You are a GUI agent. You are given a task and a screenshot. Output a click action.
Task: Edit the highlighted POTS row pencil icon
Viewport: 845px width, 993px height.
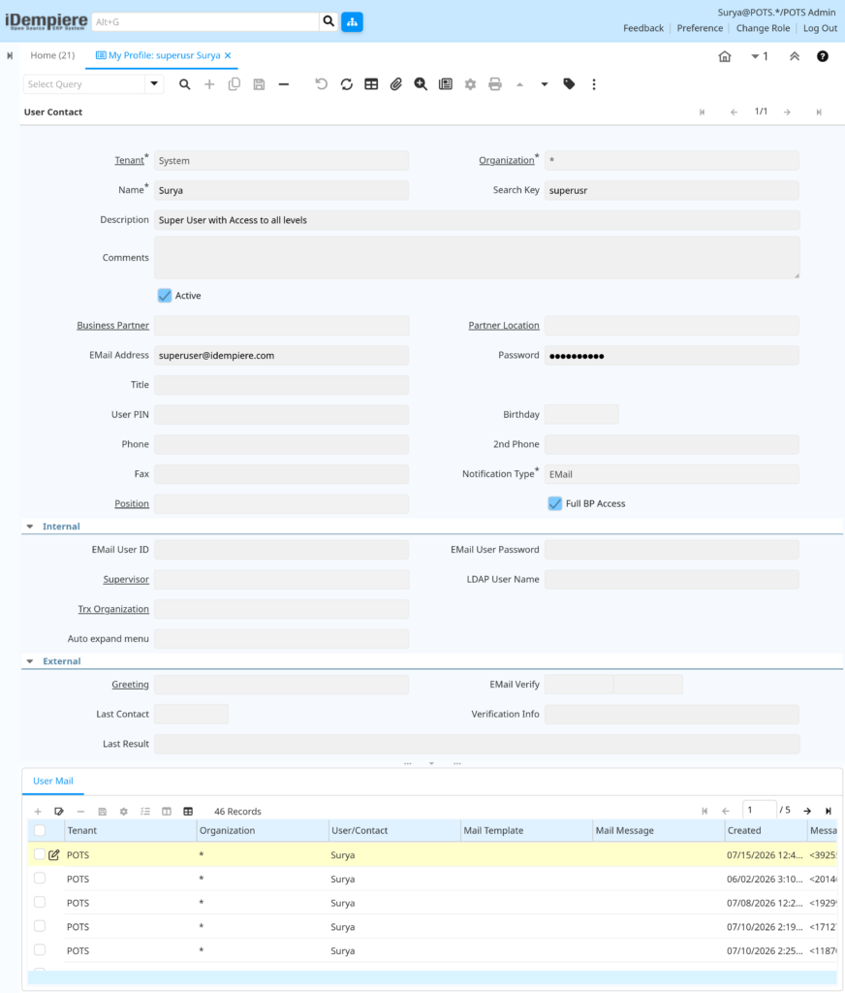[54, 855]
